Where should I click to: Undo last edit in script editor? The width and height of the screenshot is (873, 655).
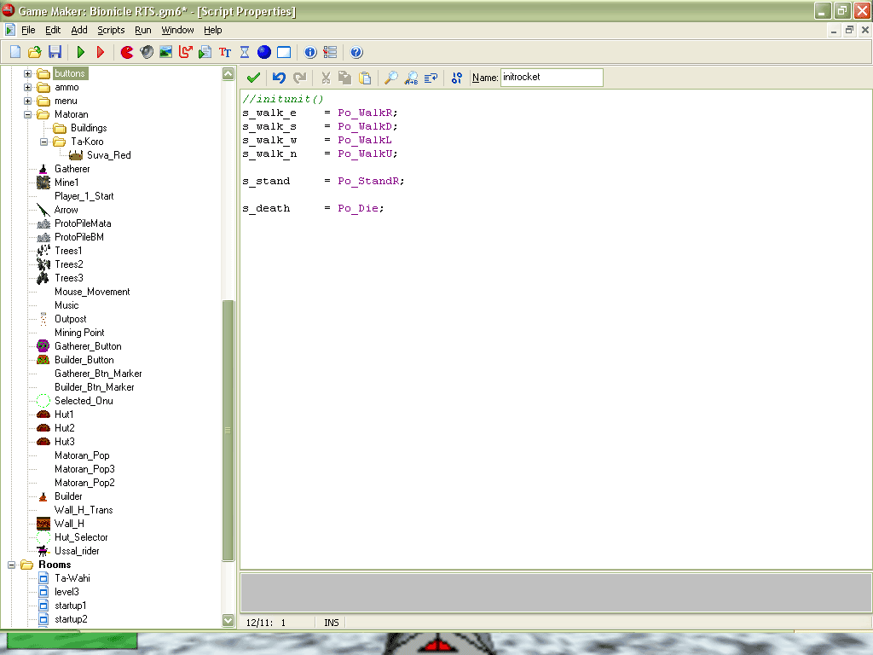click(279, 78)
